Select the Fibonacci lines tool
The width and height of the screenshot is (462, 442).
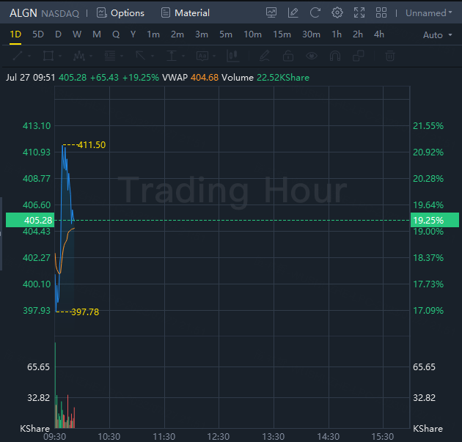coord(110,56)
